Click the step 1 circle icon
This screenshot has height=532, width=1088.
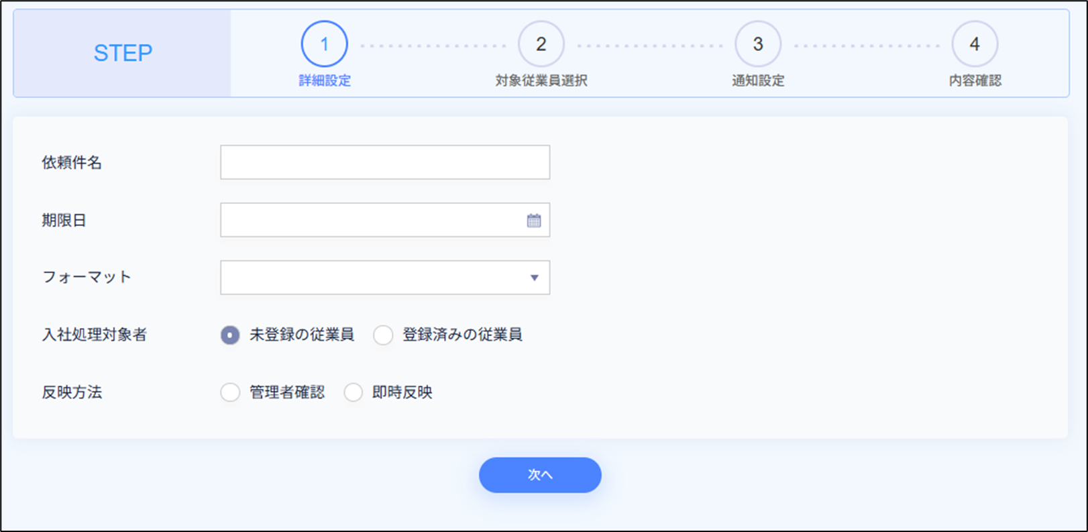point(324,44)
